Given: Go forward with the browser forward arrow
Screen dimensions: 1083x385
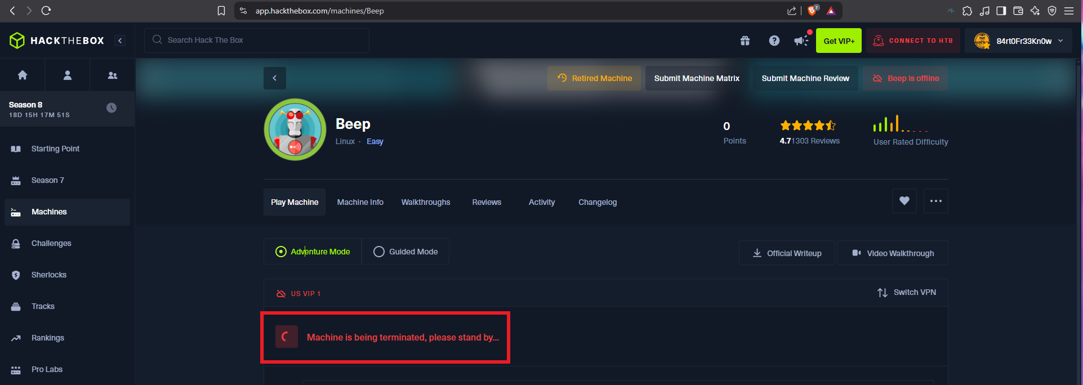Looking at the screenshot, I should tap(29, 11).
